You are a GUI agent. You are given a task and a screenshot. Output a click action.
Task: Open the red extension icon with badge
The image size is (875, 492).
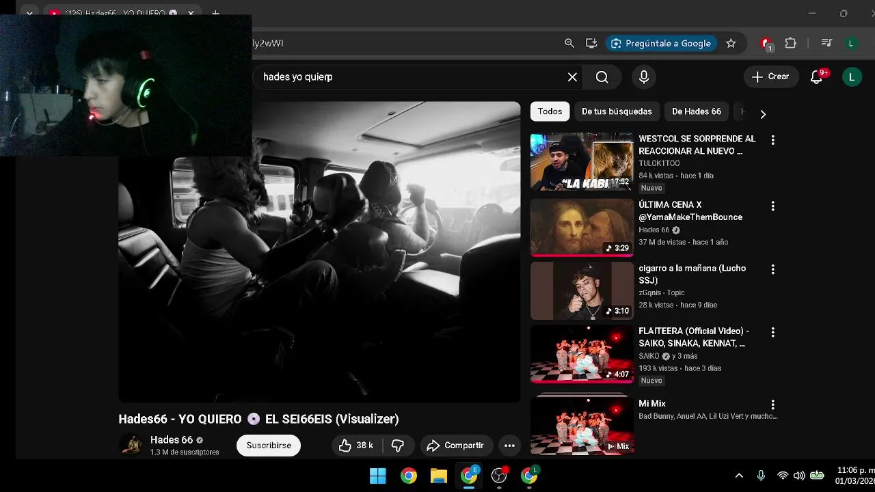pyautogui.click(x=766, y=44)
